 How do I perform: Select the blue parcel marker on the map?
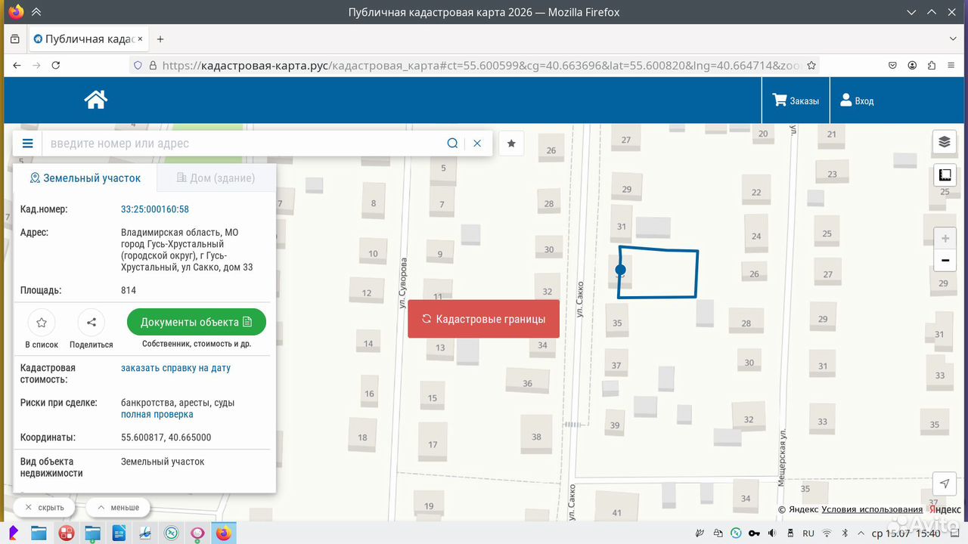[620, 270]
